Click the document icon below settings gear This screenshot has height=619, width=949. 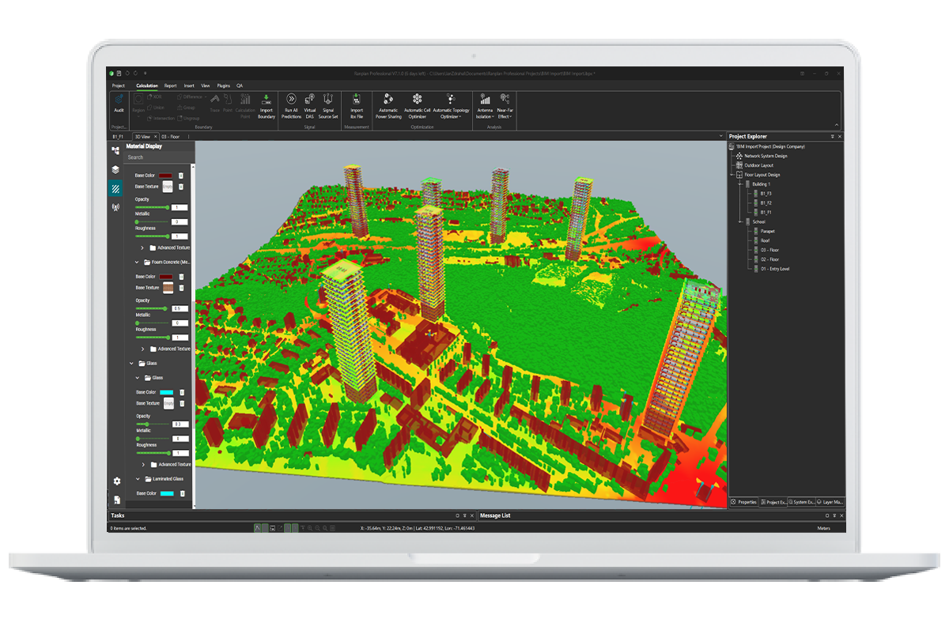117,500
